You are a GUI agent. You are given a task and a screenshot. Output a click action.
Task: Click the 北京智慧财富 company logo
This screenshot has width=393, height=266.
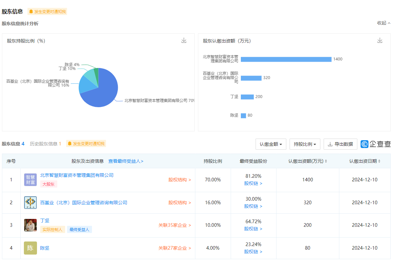(30, 180)
